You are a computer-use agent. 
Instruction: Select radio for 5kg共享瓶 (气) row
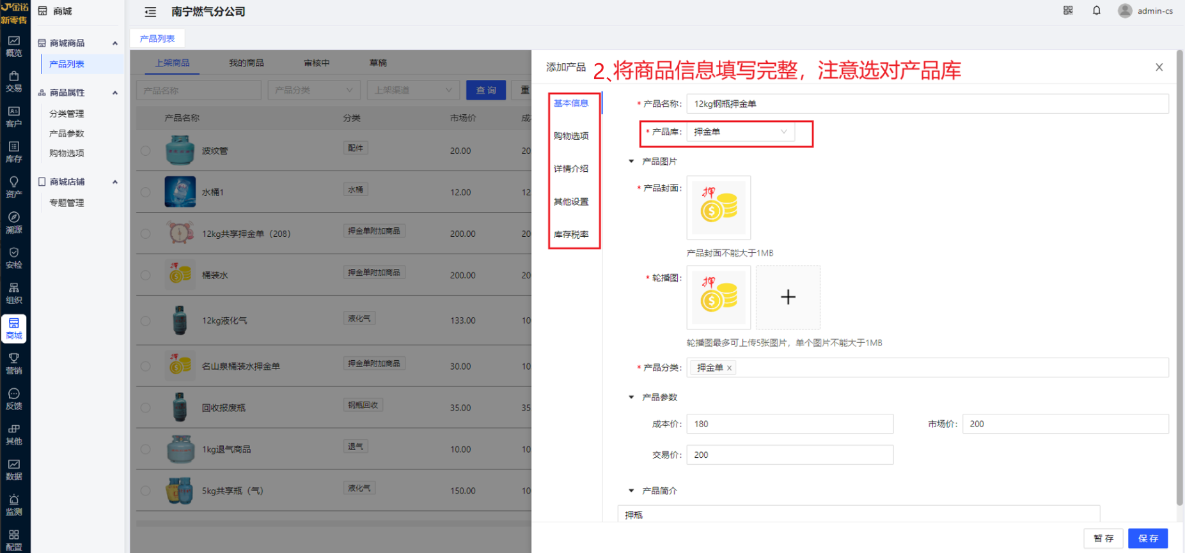(146, 490)
